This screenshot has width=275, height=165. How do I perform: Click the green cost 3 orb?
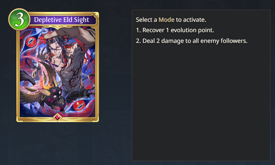point(19,19)
